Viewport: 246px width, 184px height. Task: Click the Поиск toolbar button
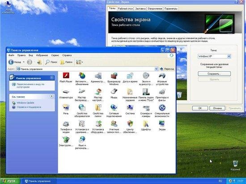click(51, 62)
